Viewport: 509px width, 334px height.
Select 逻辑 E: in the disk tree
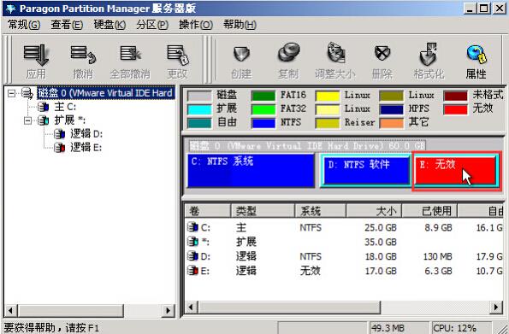click(x=86, y=148)
